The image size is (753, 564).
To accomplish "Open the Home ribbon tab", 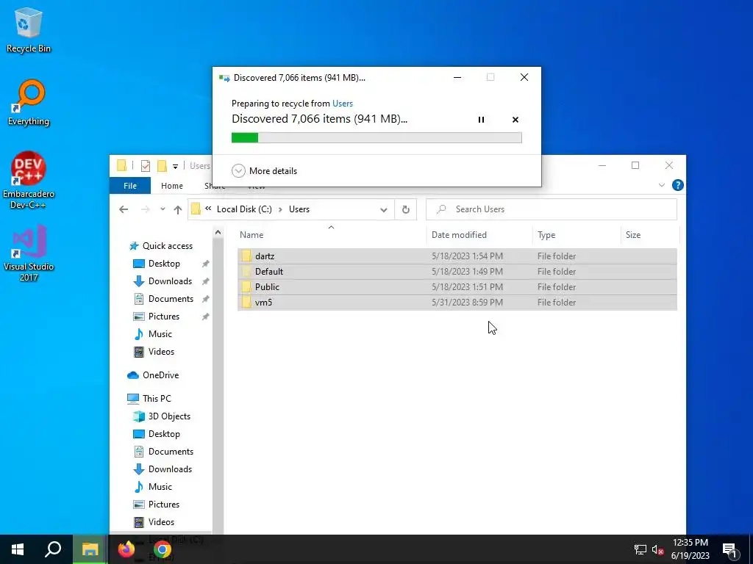I will 172,186.
